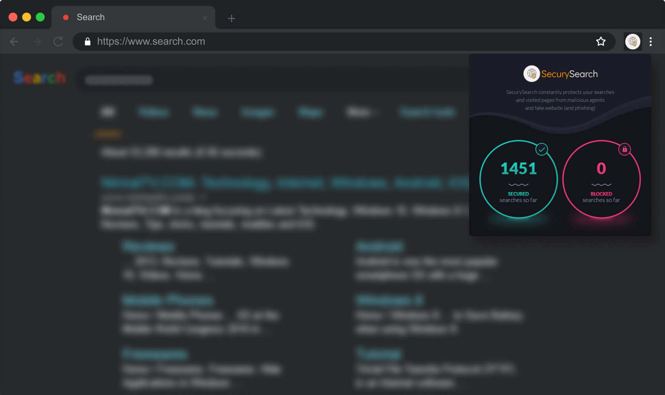Bookmark page with the star icon

click(601, 41)
